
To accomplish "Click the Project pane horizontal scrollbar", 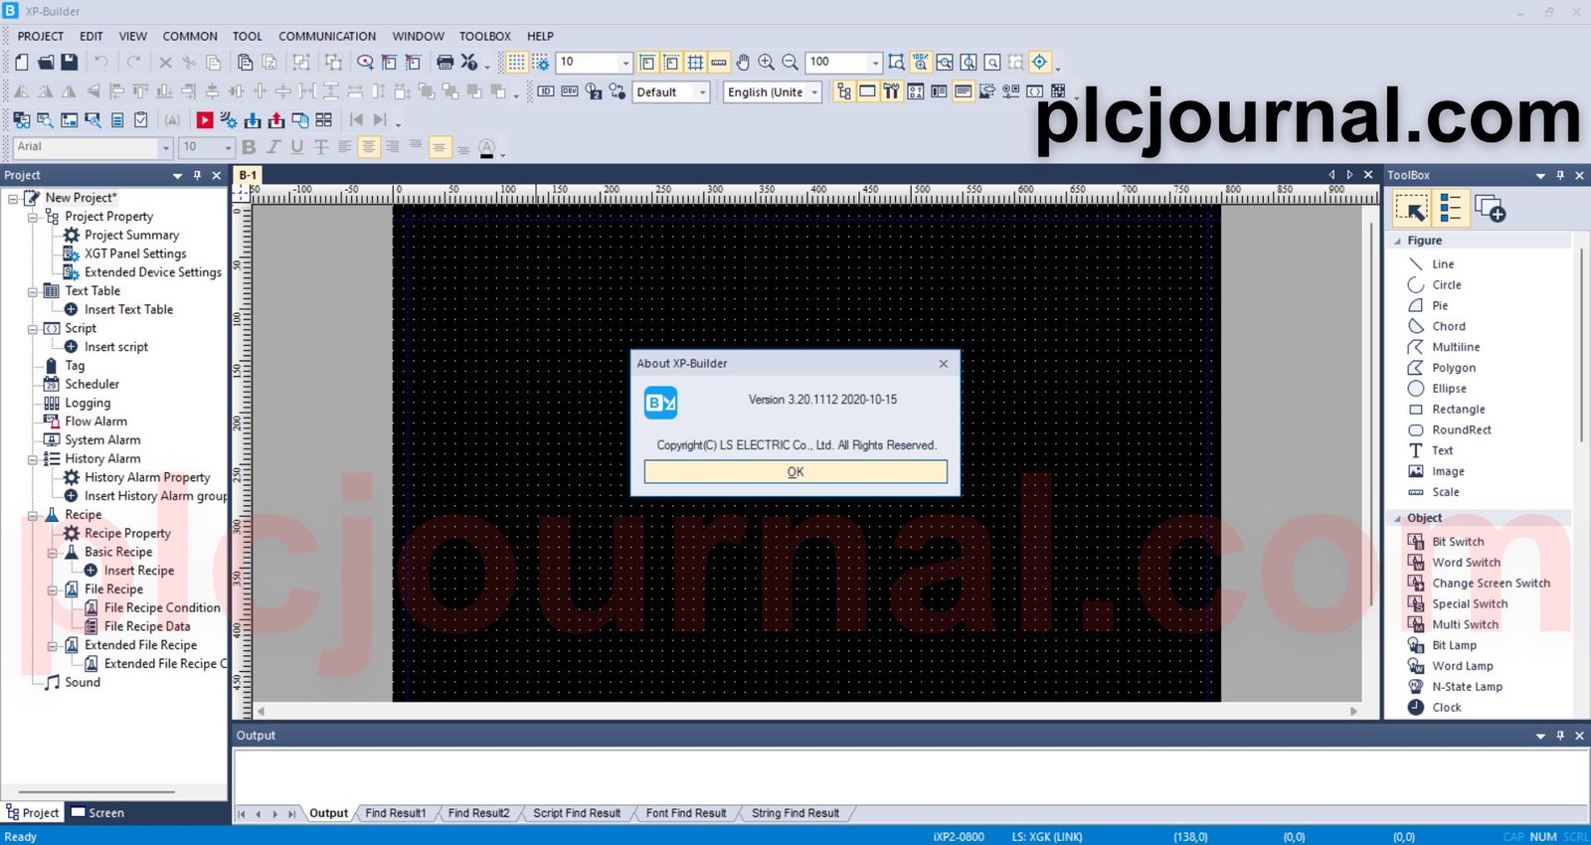I will click(96, 792).
